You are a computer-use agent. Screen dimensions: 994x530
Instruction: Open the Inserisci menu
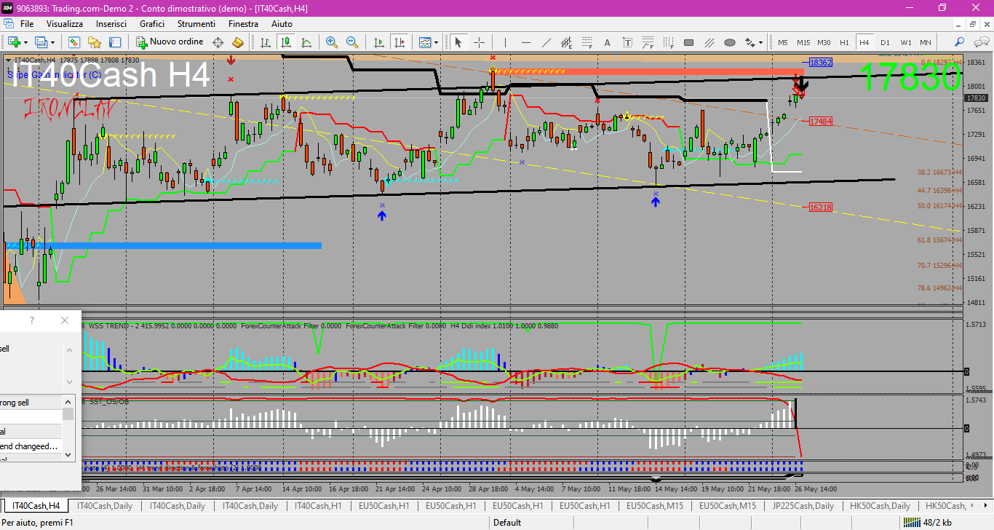tap(111, 24)
